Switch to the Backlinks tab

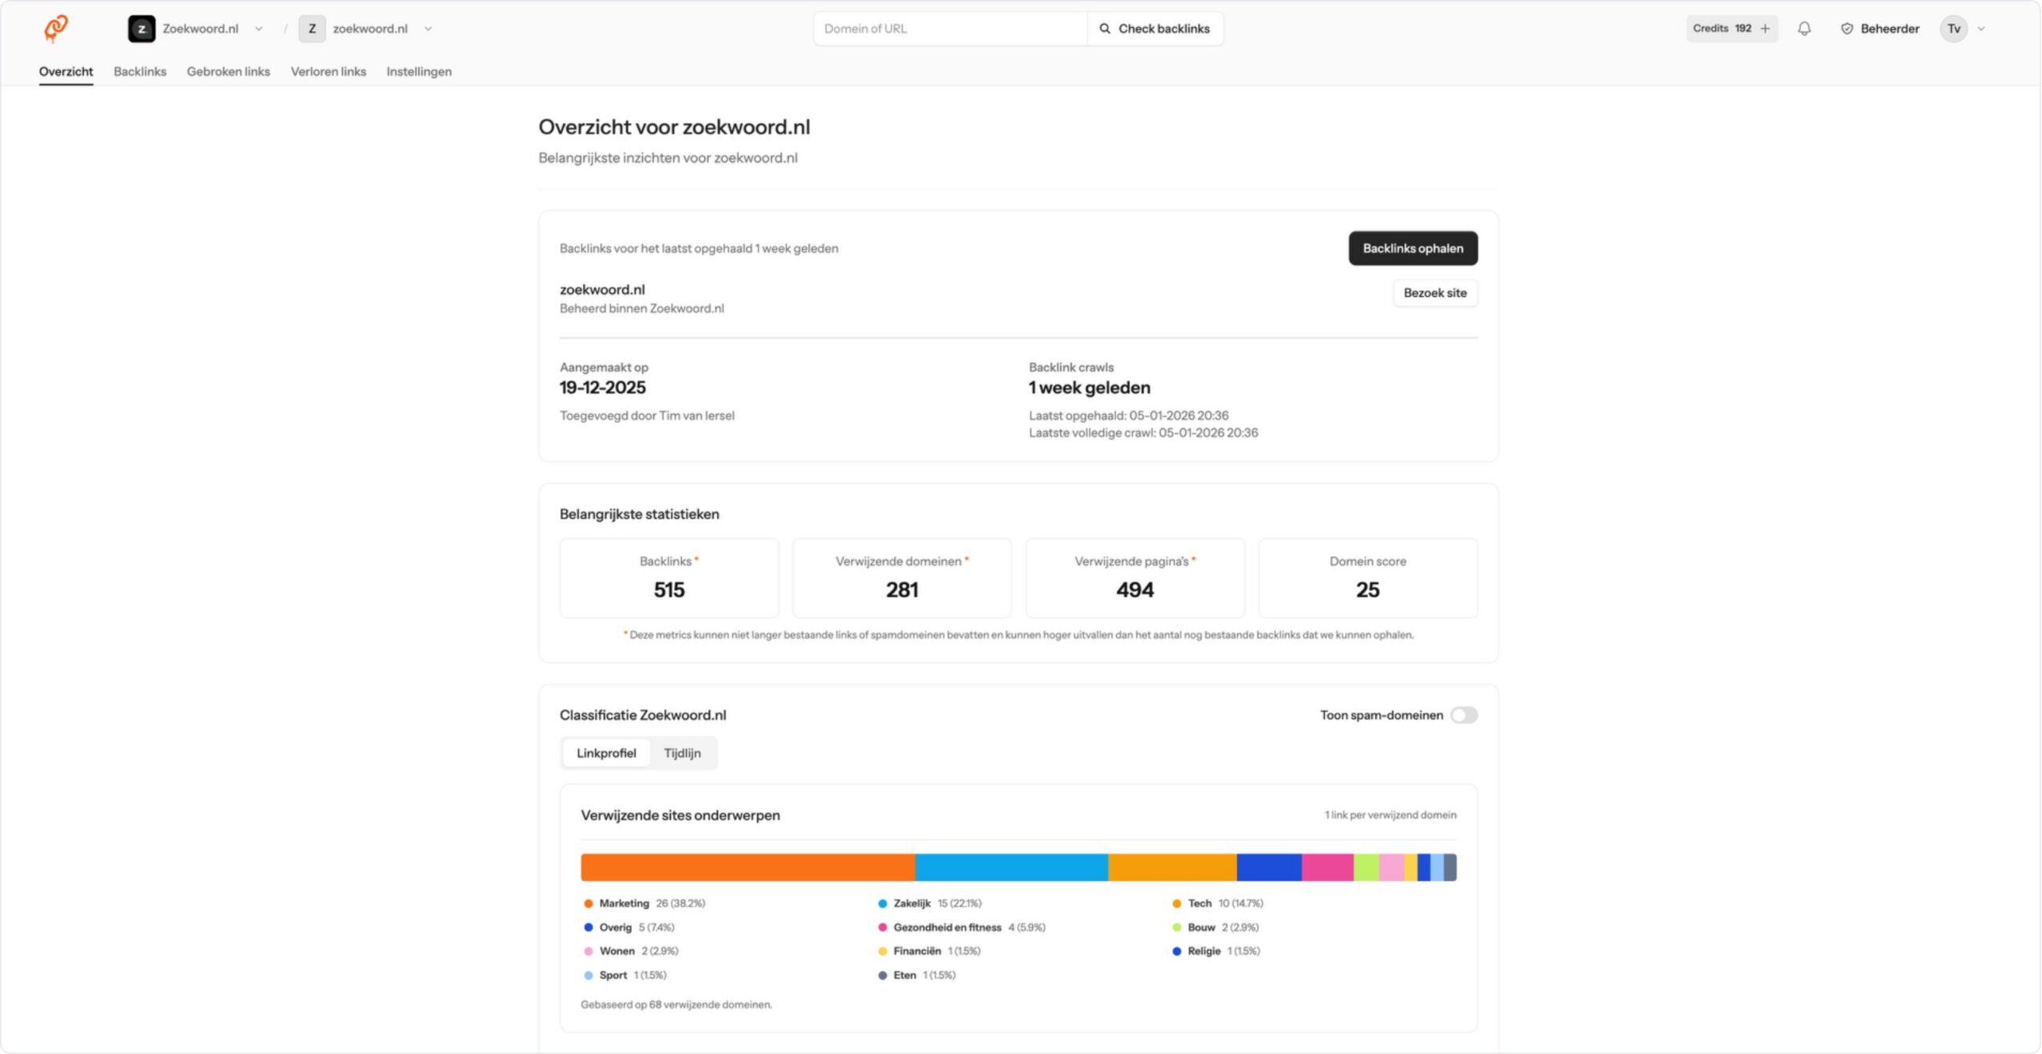click(140, 71)
